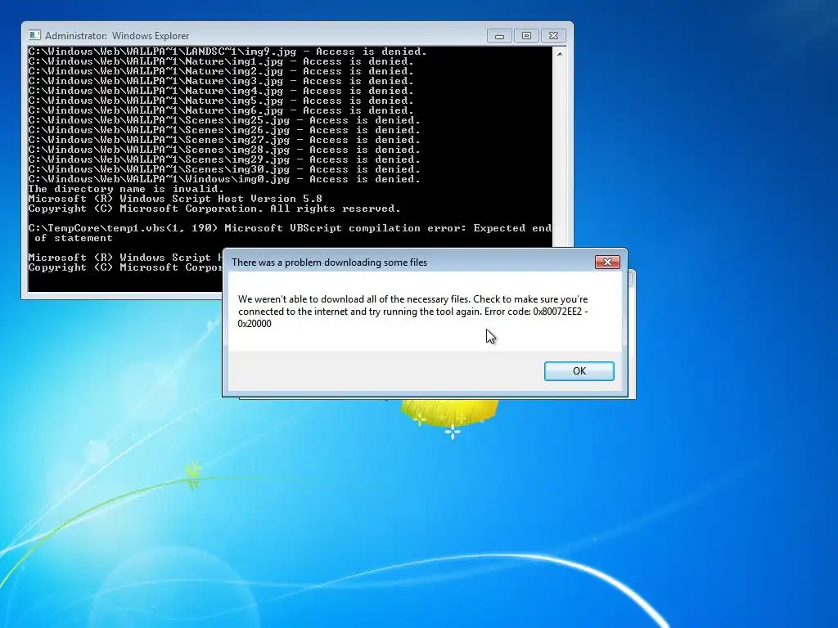Minimize the Administrator: Windows Explorer console window
Viewport: 838px width, 628px height.
[x=499, y=36]
